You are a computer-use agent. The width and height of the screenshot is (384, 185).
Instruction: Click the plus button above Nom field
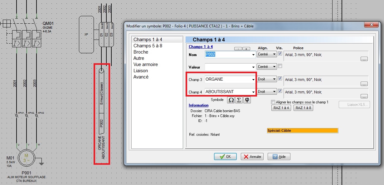pyautogui.click(x=246, y=49)
